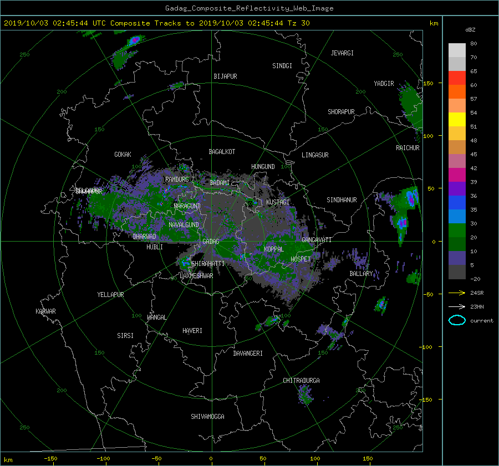Click the DHARWAD city label
The width and height of the screenshot is (499, 466).
click(144, 237)
